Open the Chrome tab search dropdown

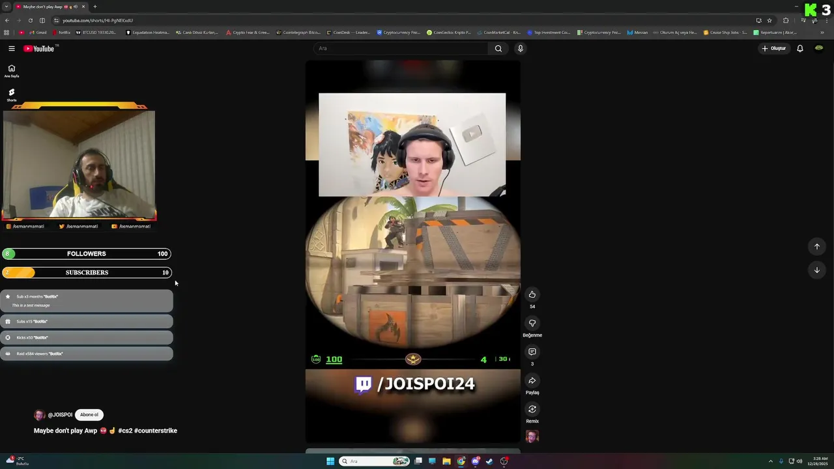pyautogui.click(x=6, y=7)
